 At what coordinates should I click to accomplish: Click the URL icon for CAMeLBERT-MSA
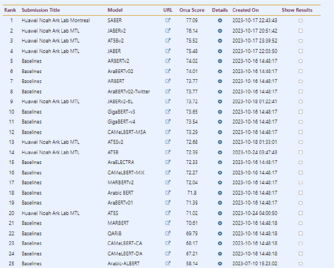coord(168,132)
